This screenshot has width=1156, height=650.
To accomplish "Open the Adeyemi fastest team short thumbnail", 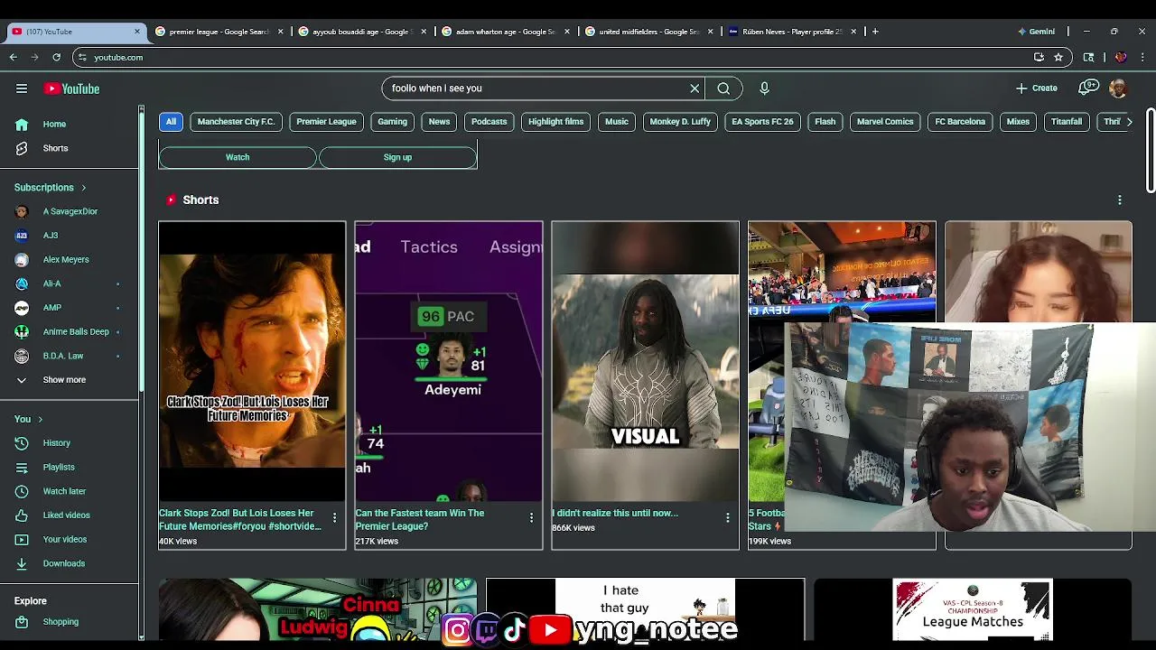I will tap(449, 361).
